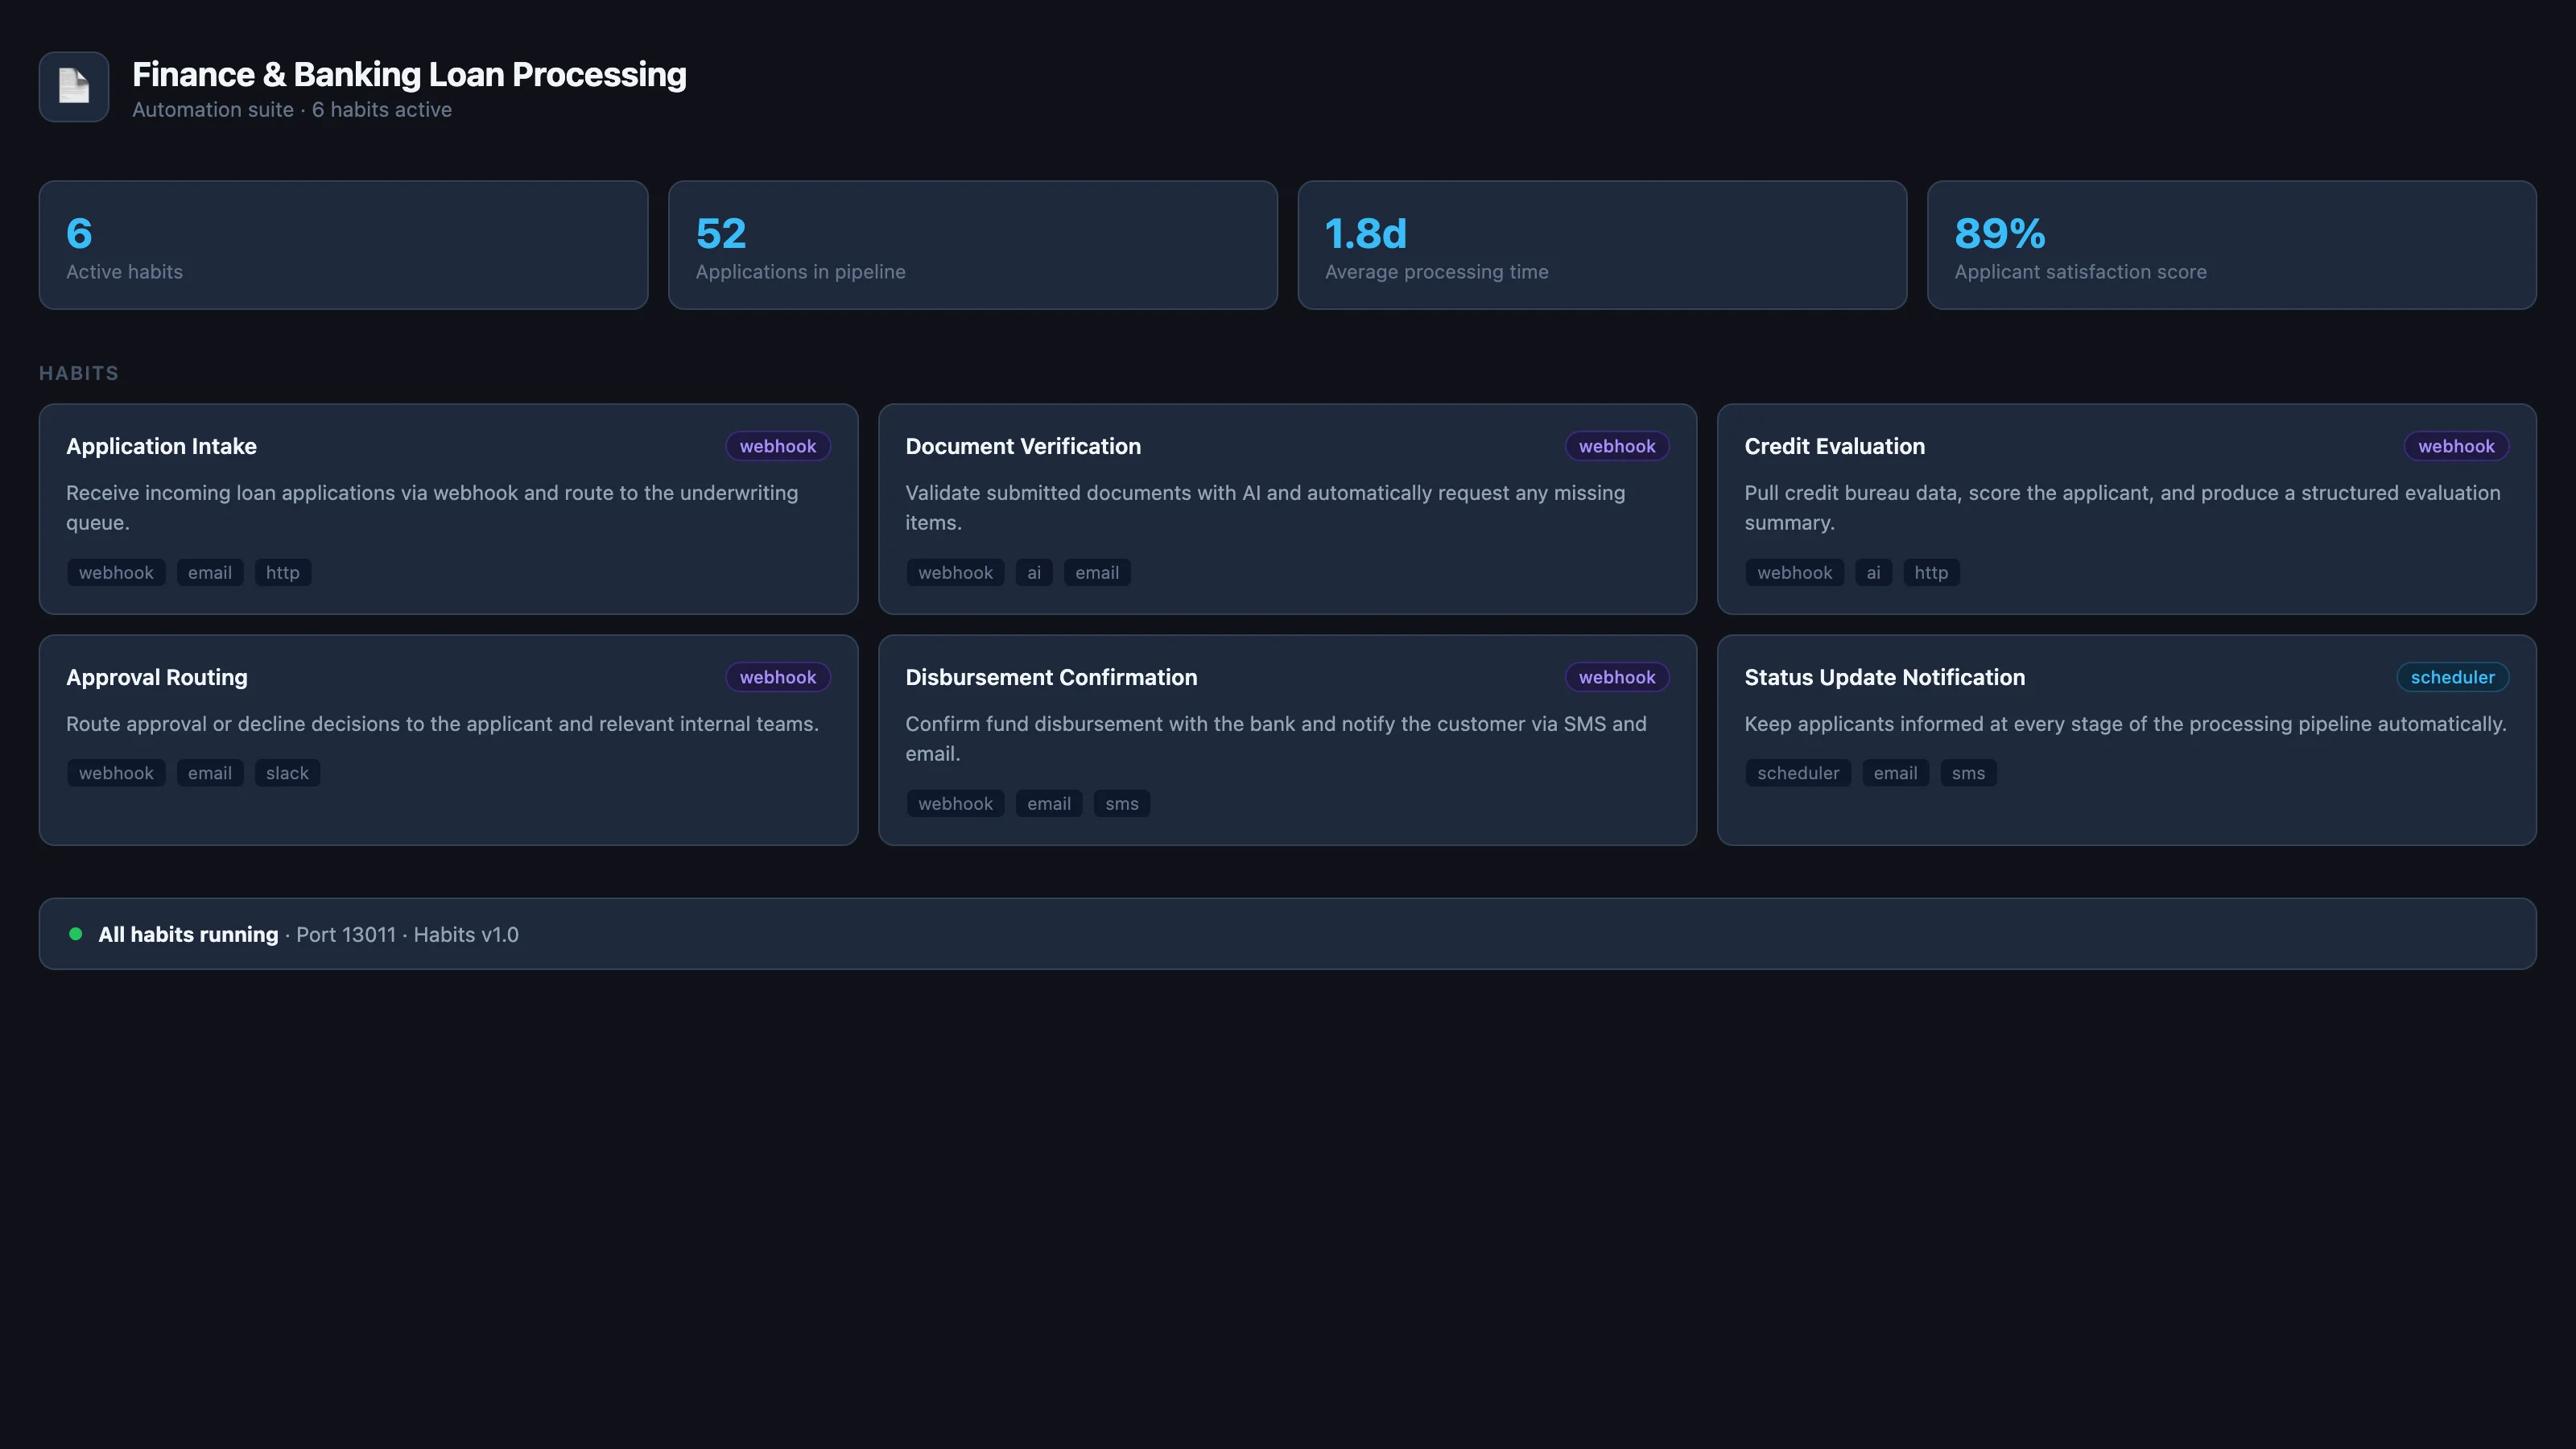Click the 'Port 13011 · Habits v1.0' footer text
Image resolution: width=2576 pixels, height=1449 pixels.
[x=407, y=934]
